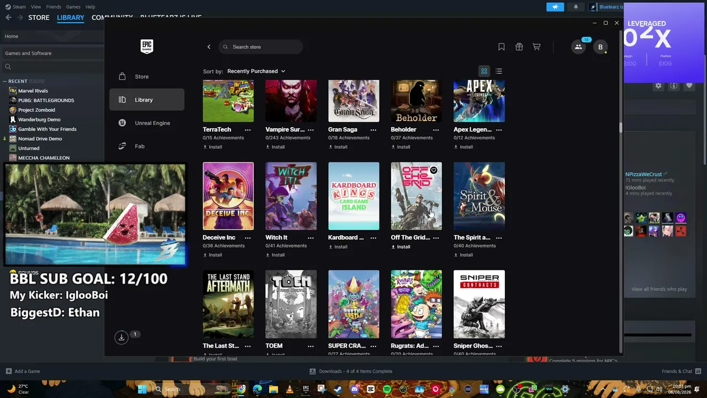The height and width of the screenshot is (398, 707).
Task: Open options menu for Off The Grid
Action: (x=436, y=238)
